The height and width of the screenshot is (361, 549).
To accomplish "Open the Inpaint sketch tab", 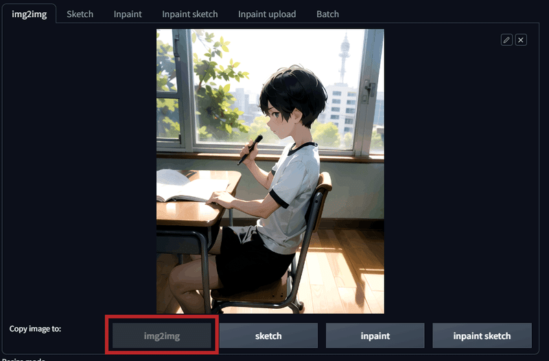I will tap(190, 14).
